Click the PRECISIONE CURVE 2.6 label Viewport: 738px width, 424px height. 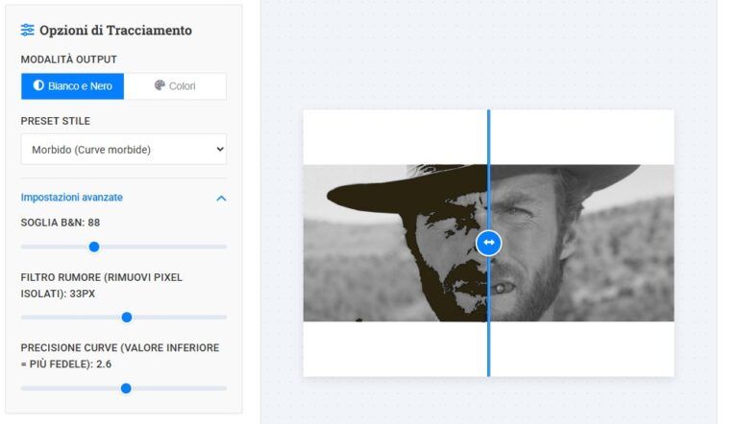pos(120,356)
